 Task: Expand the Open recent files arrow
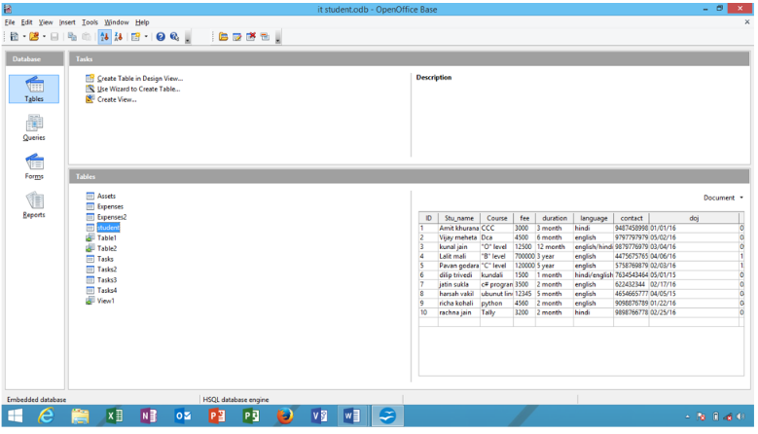44,37
